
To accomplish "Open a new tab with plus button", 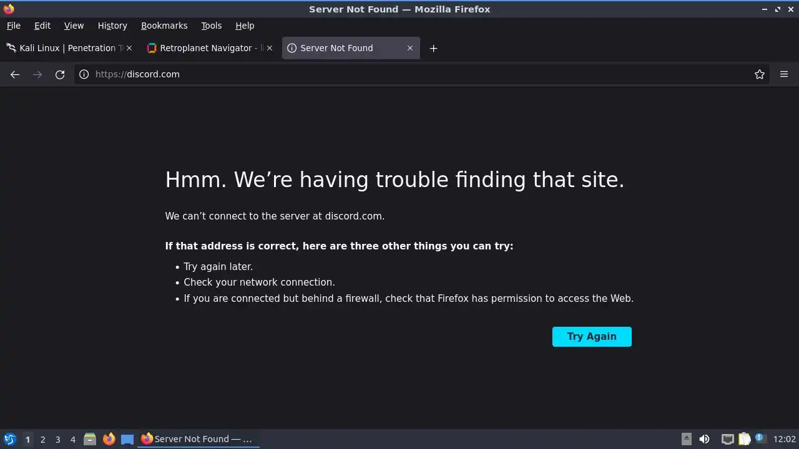I will (x=433, y=48).
